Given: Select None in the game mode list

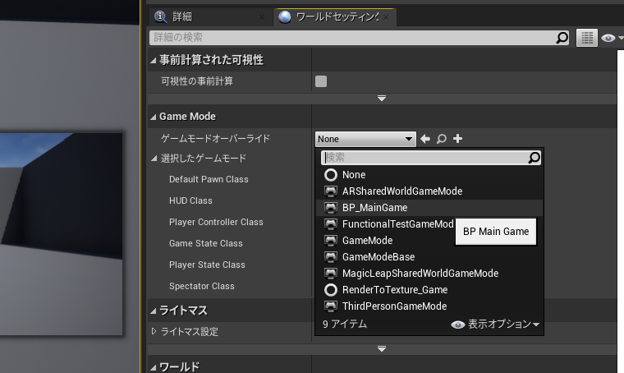Looking at the screenshot, I should 429,175.
